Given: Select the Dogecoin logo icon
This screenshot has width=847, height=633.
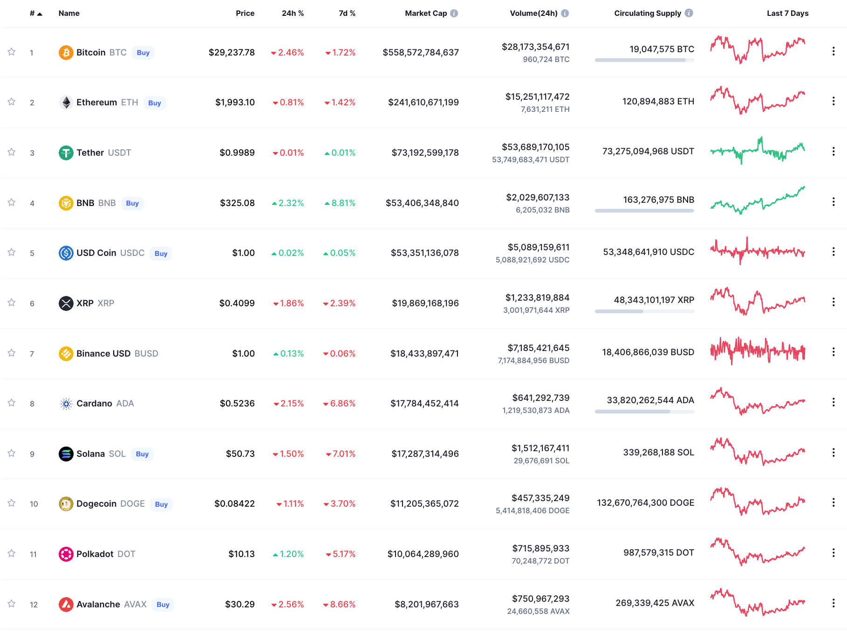Looking at the screenshot, I should [67, 504].
